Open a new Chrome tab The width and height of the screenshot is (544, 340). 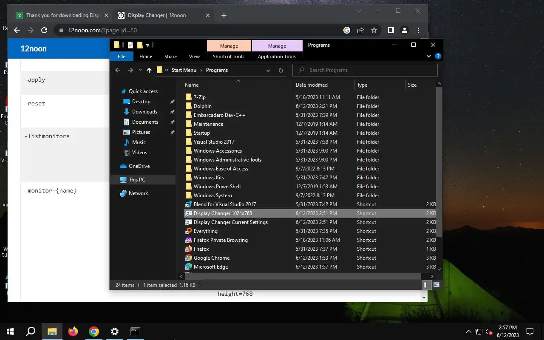[224, 15]
